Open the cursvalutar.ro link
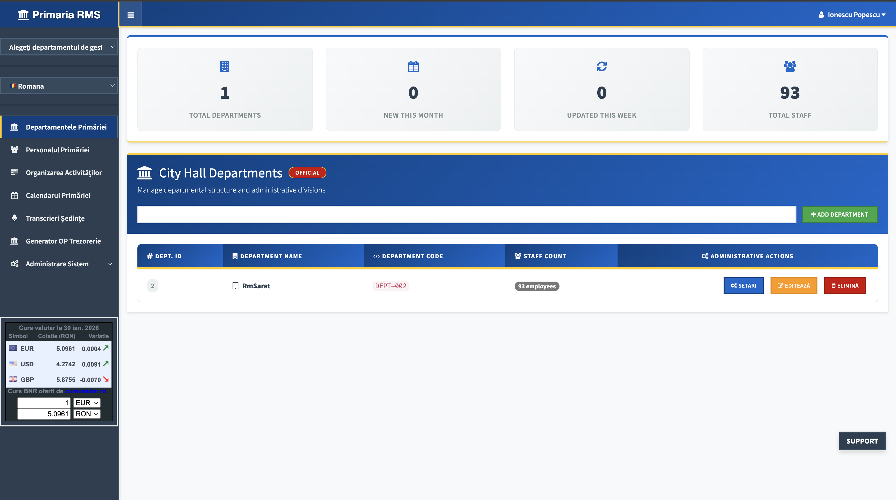 pos(86,391)
